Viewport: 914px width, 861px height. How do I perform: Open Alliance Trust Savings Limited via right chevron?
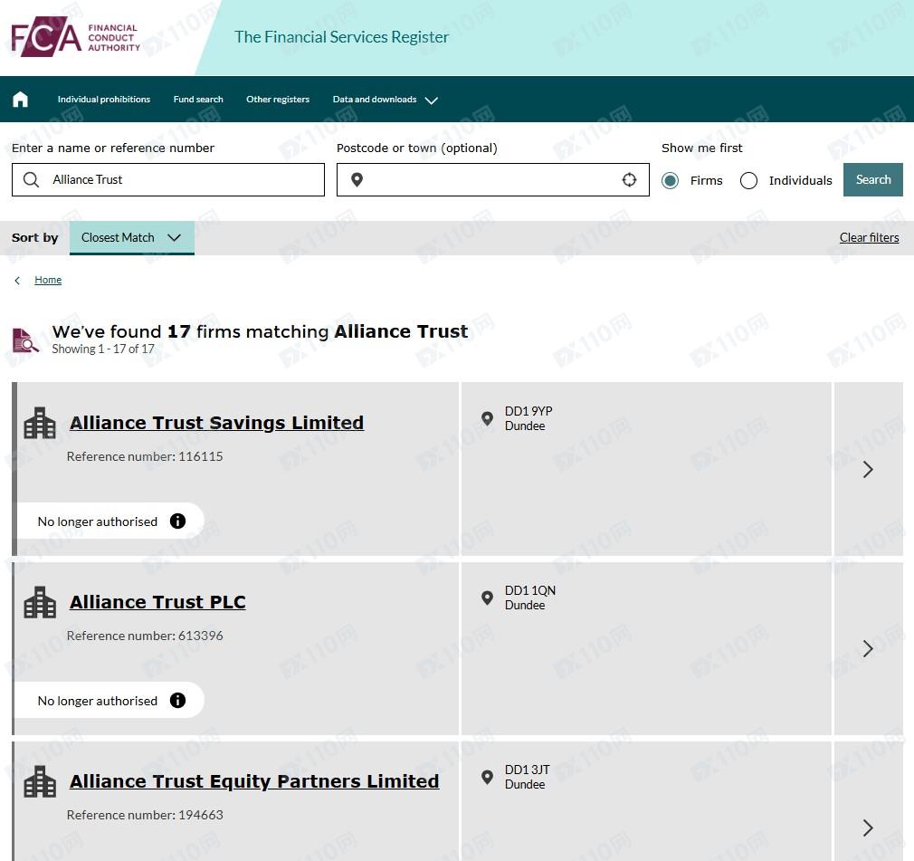pos(868,470)
